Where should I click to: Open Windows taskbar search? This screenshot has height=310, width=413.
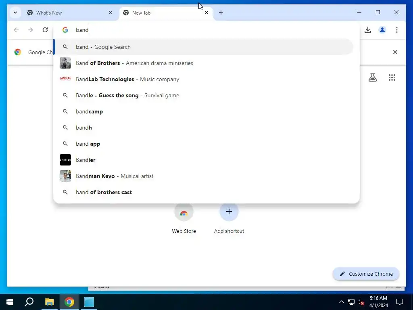tap(29, 302)
